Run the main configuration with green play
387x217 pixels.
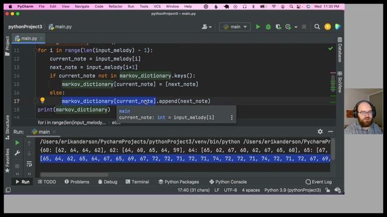coord(258,27)
